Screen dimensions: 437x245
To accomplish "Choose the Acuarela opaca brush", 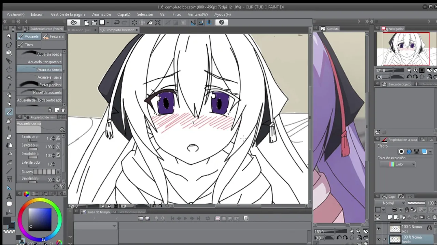I will click(x=39, y=54).
